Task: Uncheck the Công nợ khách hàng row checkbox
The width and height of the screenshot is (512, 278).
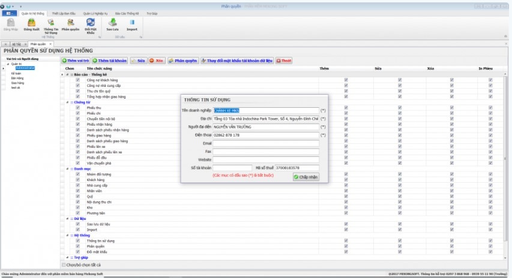Action: pyautogui.click(x=77, y=80)
